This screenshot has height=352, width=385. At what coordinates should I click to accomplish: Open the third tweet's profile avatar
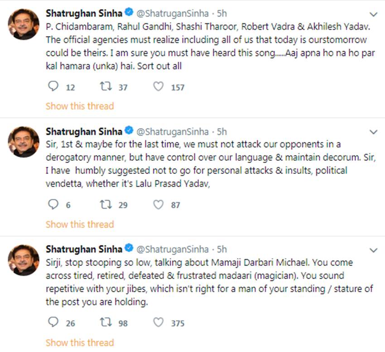coord(24,260)
